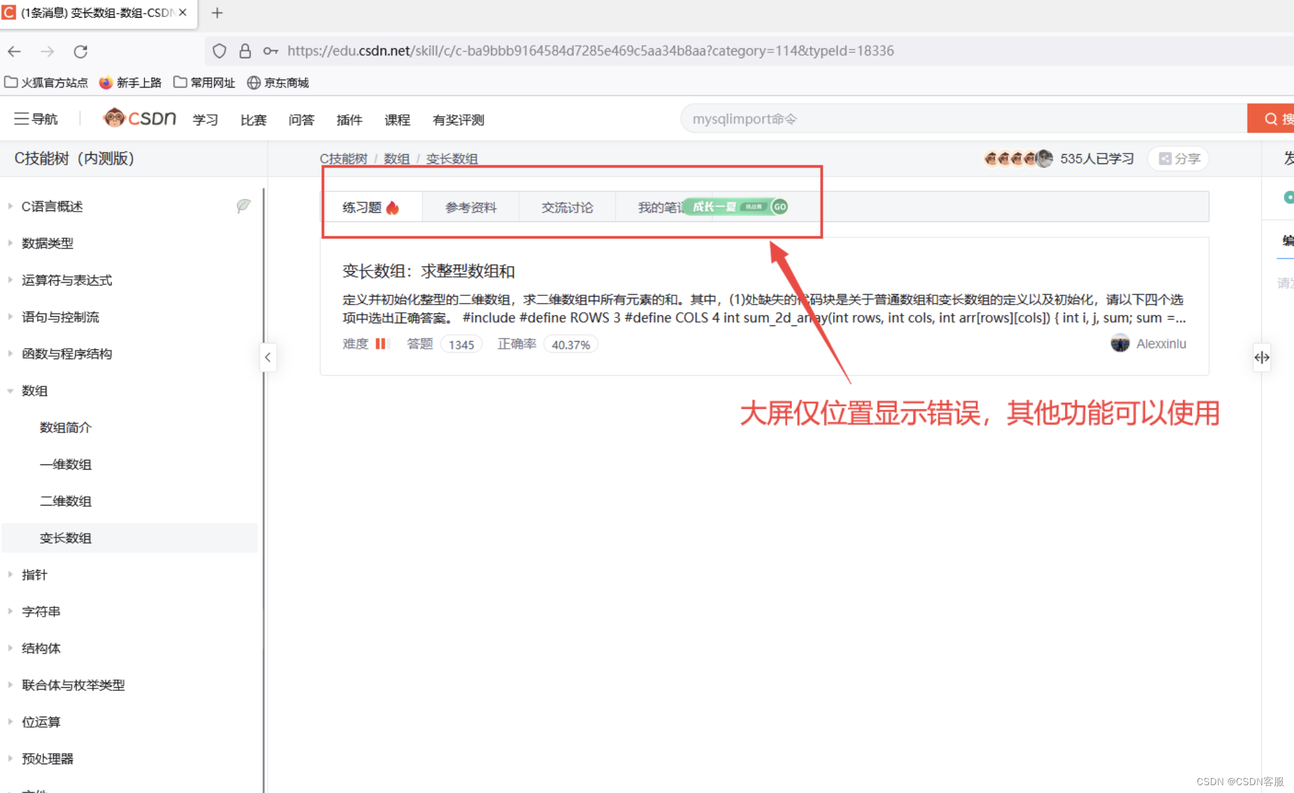
Task: Click the page reload icon in browser toolbar
Action: coord(80,51)
